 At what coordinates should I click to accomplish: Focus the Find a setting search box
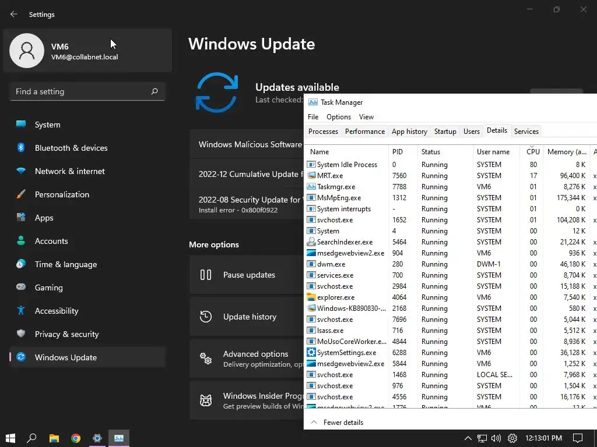(x=87, y=91)
